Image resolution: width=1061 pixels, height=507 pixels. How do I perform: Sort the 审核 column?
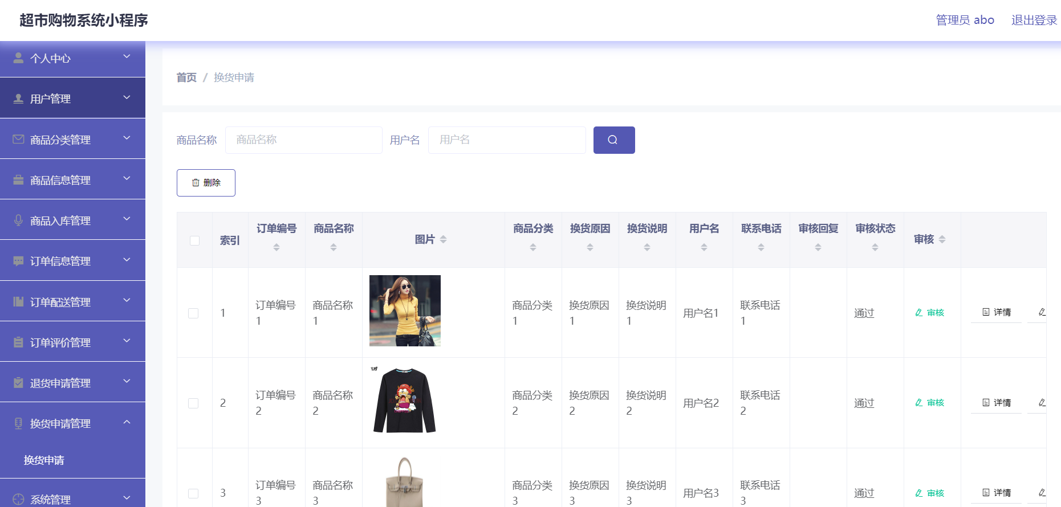pos(942,239)
